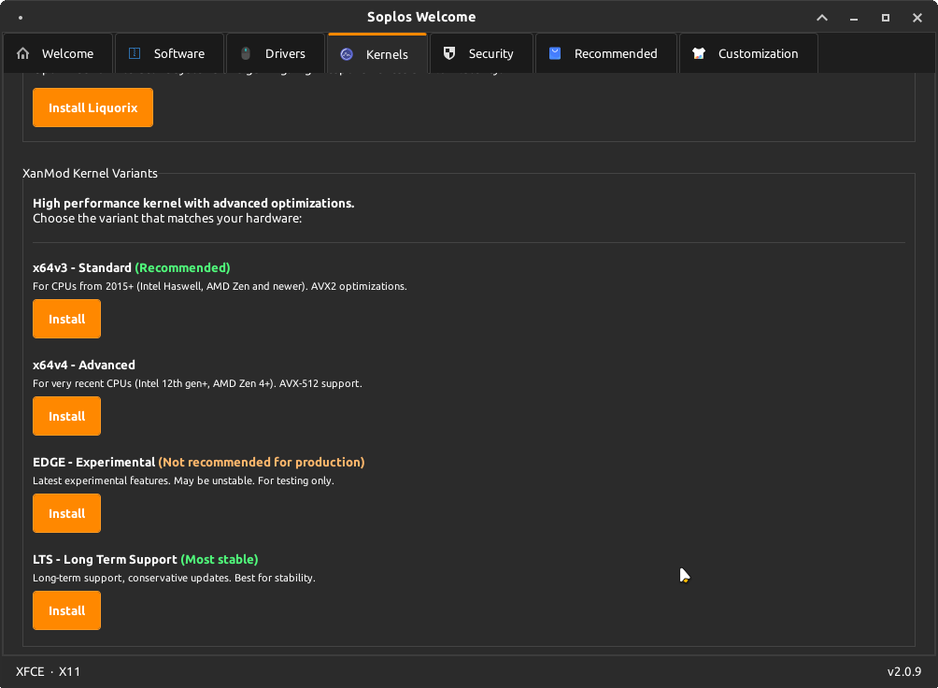Viewport: 938px width, 688px height.
Task: Click the Kernels tab's round purple icon
Action: [x=347, y=54]
